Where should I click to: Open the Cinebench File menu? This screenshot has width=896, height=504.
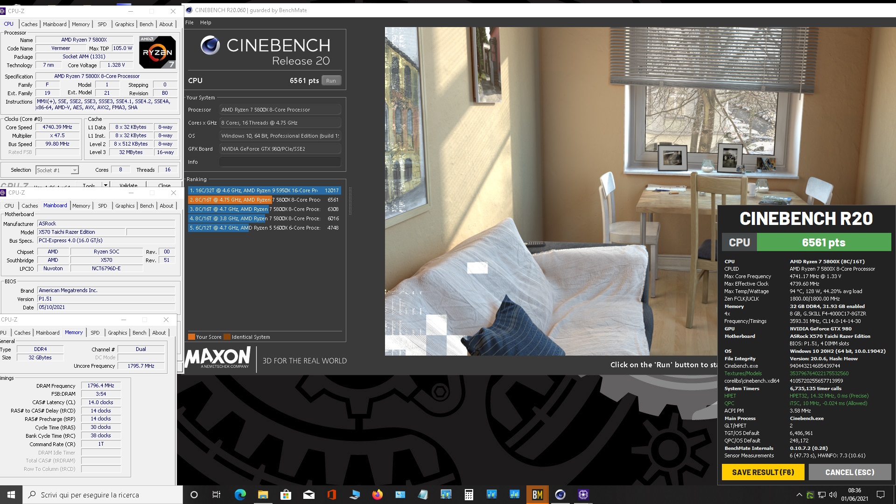point(189,22)
